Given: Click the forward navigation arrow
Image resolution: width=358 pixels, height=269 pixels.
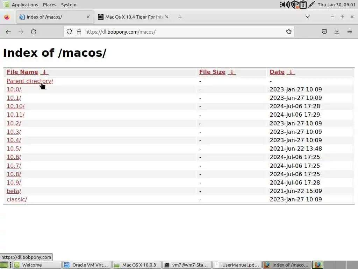Looking at the screenshot, I should (21, 32).
